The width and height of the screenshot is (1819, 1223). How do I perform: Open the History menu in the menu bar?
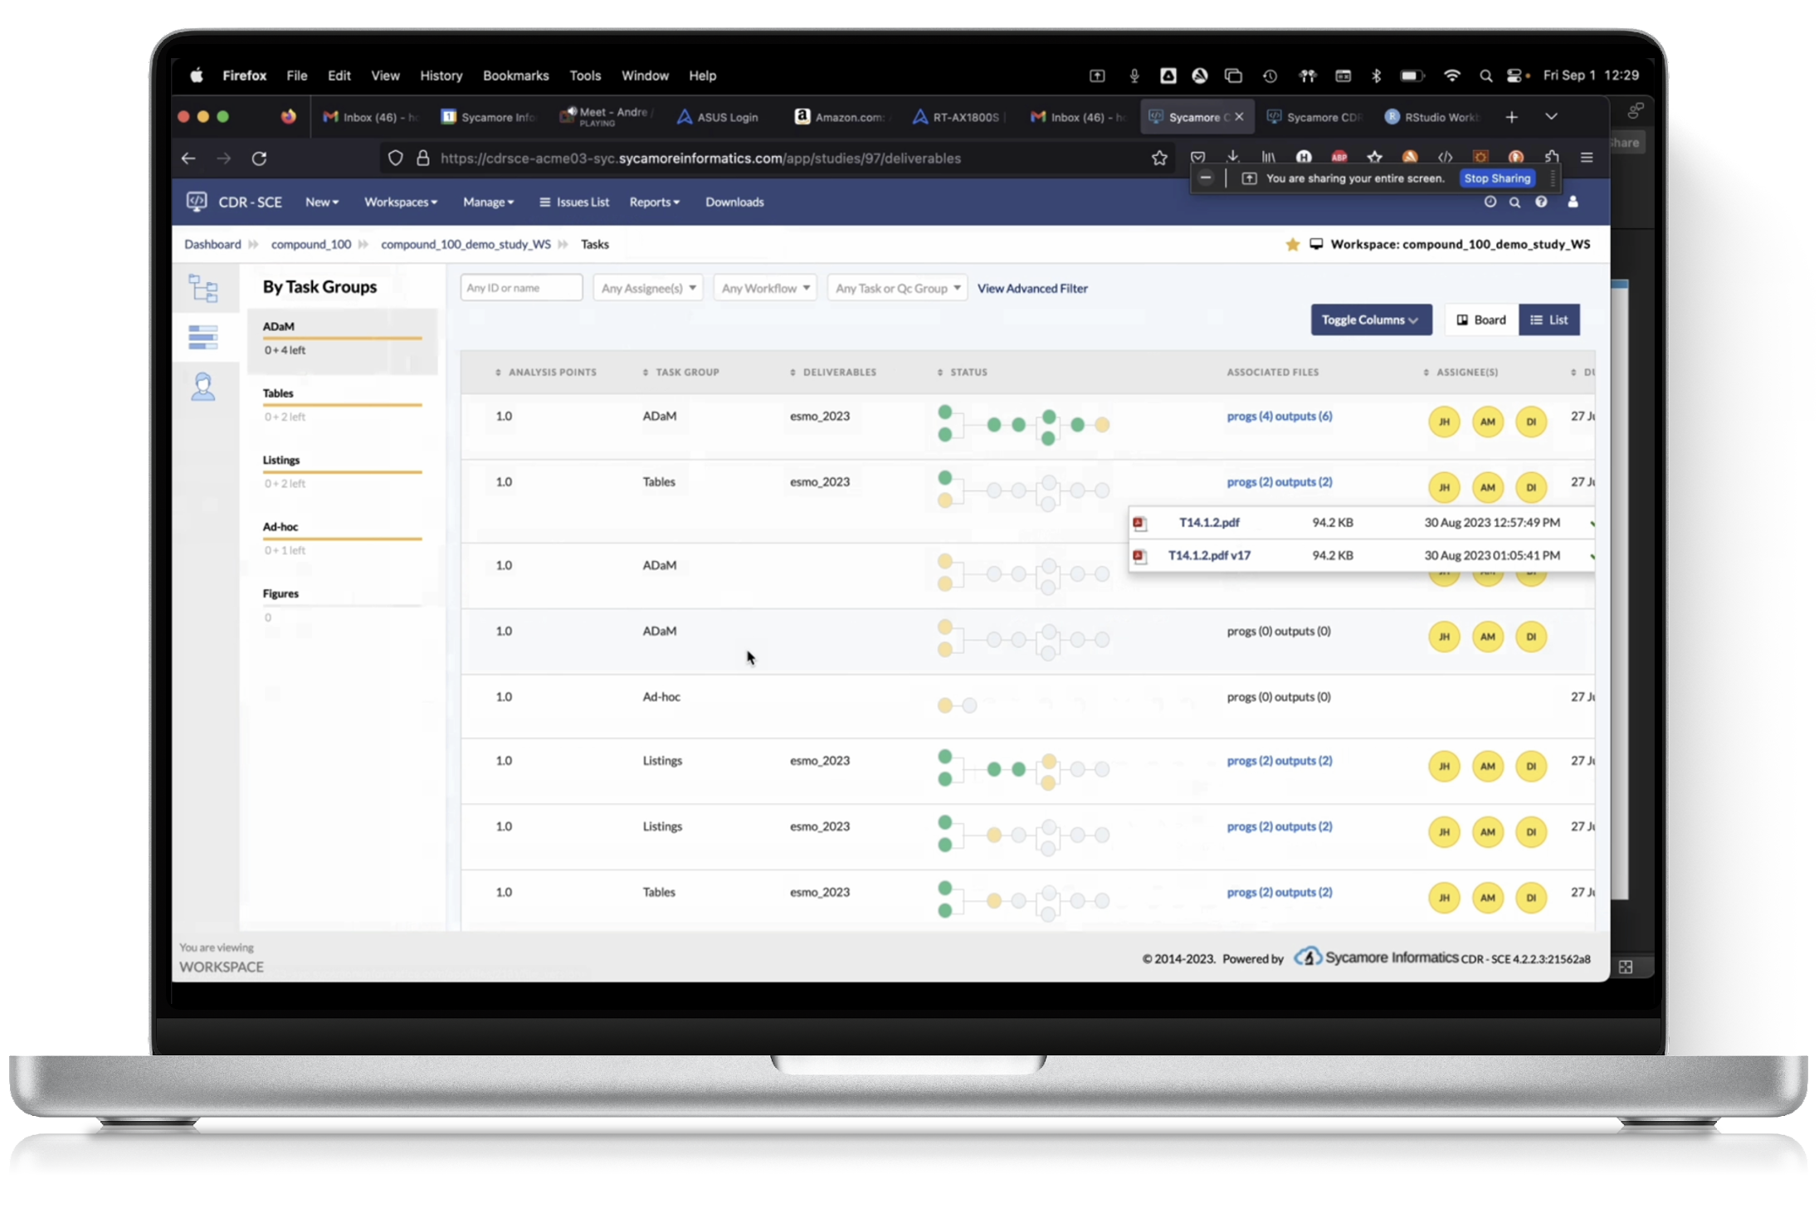[441, 76]
